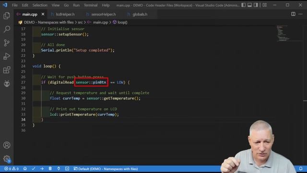Click 'void loop()' declaration text
Screen dimensions: 307x173
click(45, 66)
